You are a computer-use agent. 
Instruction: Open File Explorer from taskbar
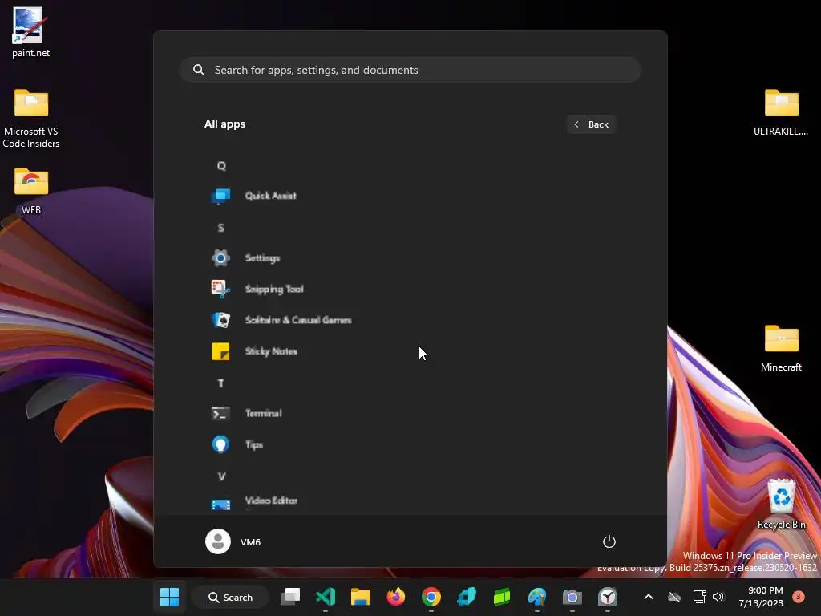(x=361, y=597)
